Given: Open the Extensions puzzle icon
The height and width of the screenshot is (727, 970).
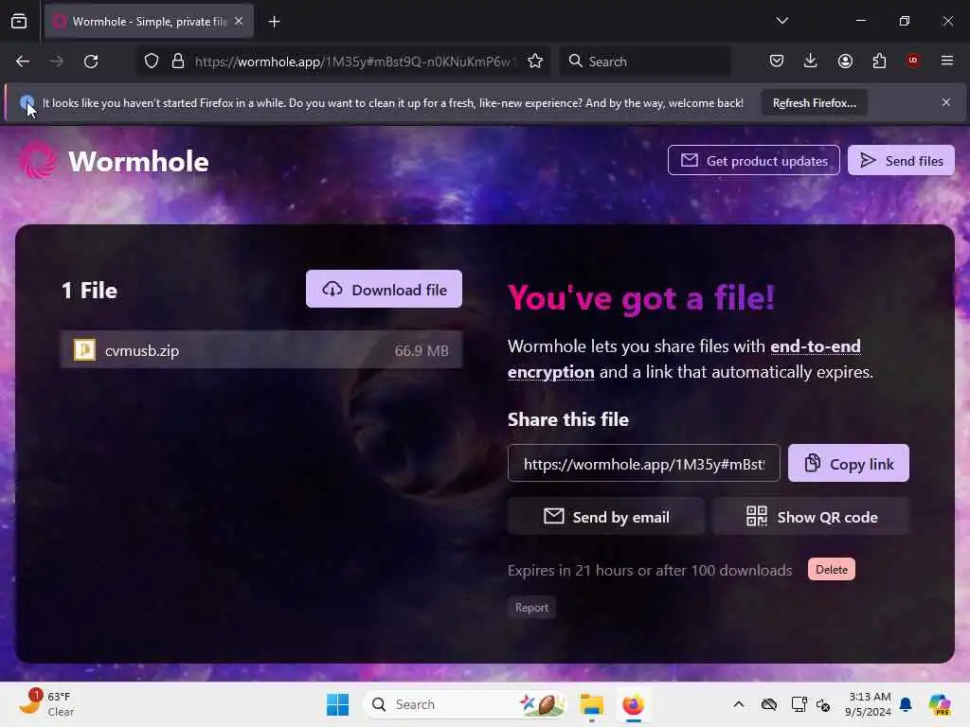Looking at the screenshot, I should [879, 61].
